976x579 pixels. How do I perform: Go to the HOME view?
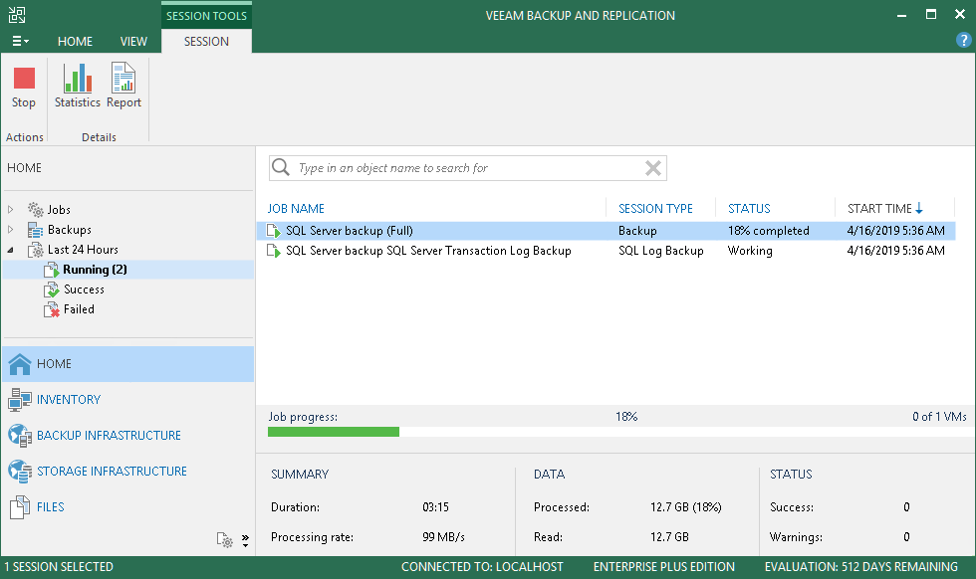coord(128,364)
